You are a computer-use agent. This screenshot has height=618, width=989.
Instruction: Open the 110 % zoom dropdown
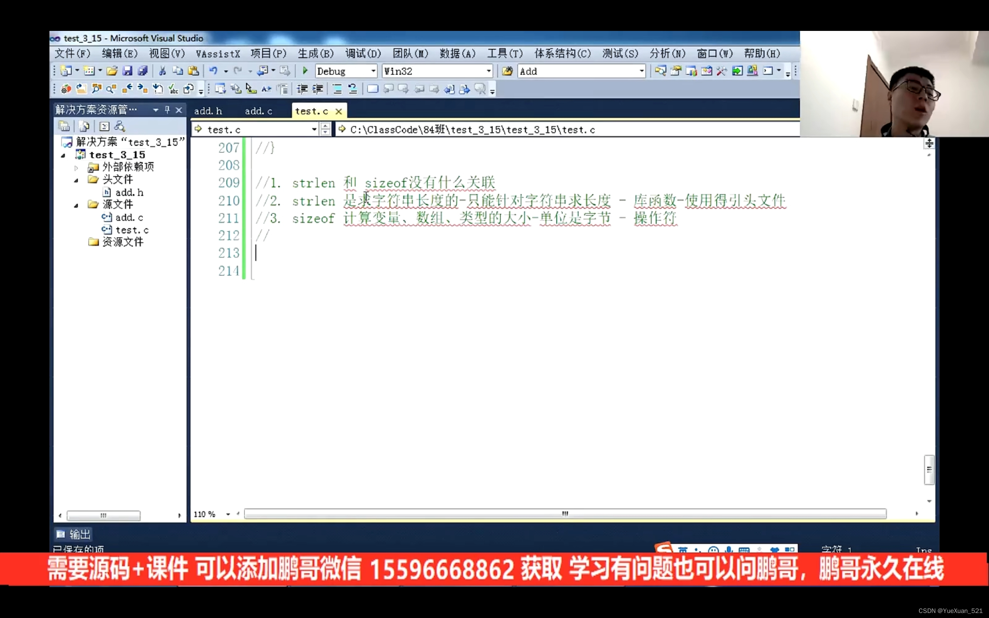coord(228,514)
